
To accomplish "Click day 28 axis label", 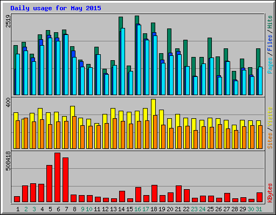I will click(234, 209).
